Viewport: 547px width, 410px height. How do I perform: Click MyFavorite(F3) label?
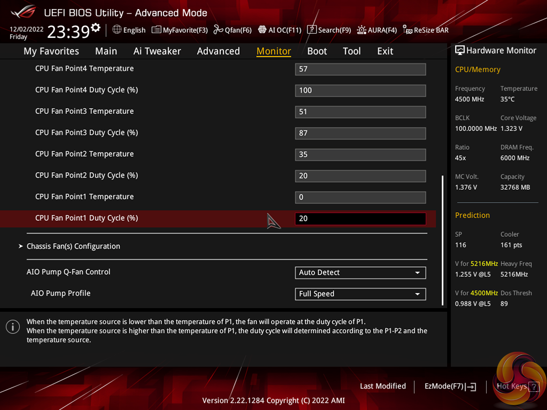(185, 30)
